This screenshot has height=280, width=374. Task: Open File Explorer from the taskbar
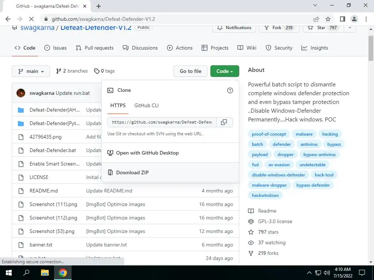coord(45,273)
